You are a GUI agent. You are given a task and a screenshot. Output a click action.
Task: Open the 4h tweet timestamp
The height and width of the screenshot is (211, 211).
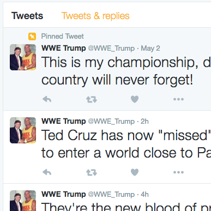[144, 195]
